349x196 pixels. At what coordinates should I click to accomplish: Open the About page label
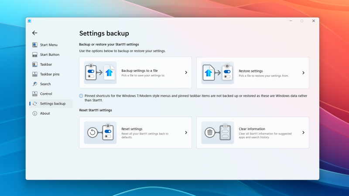[x=45, y=114]
